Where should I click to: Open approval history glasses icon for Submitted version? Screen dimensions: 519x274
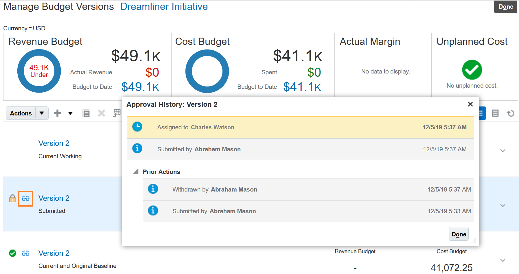(25, 198)
